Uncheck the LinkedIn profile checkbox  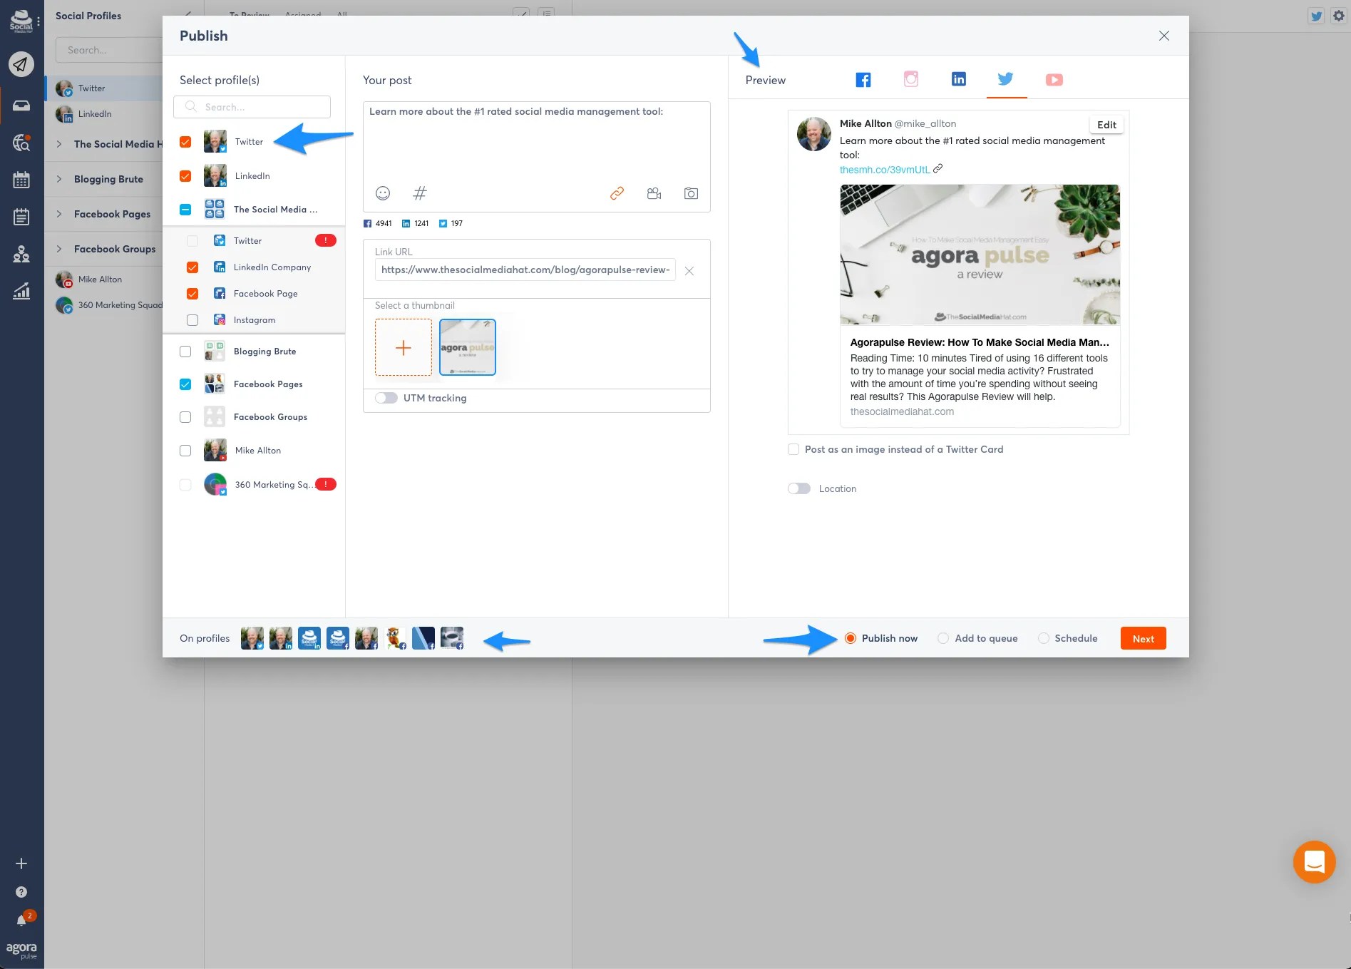[x=185, y=176]
